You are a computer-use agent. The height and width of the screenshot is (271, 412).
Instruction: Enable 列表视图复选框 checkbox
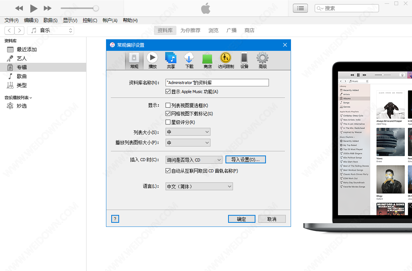coord(168,105)
